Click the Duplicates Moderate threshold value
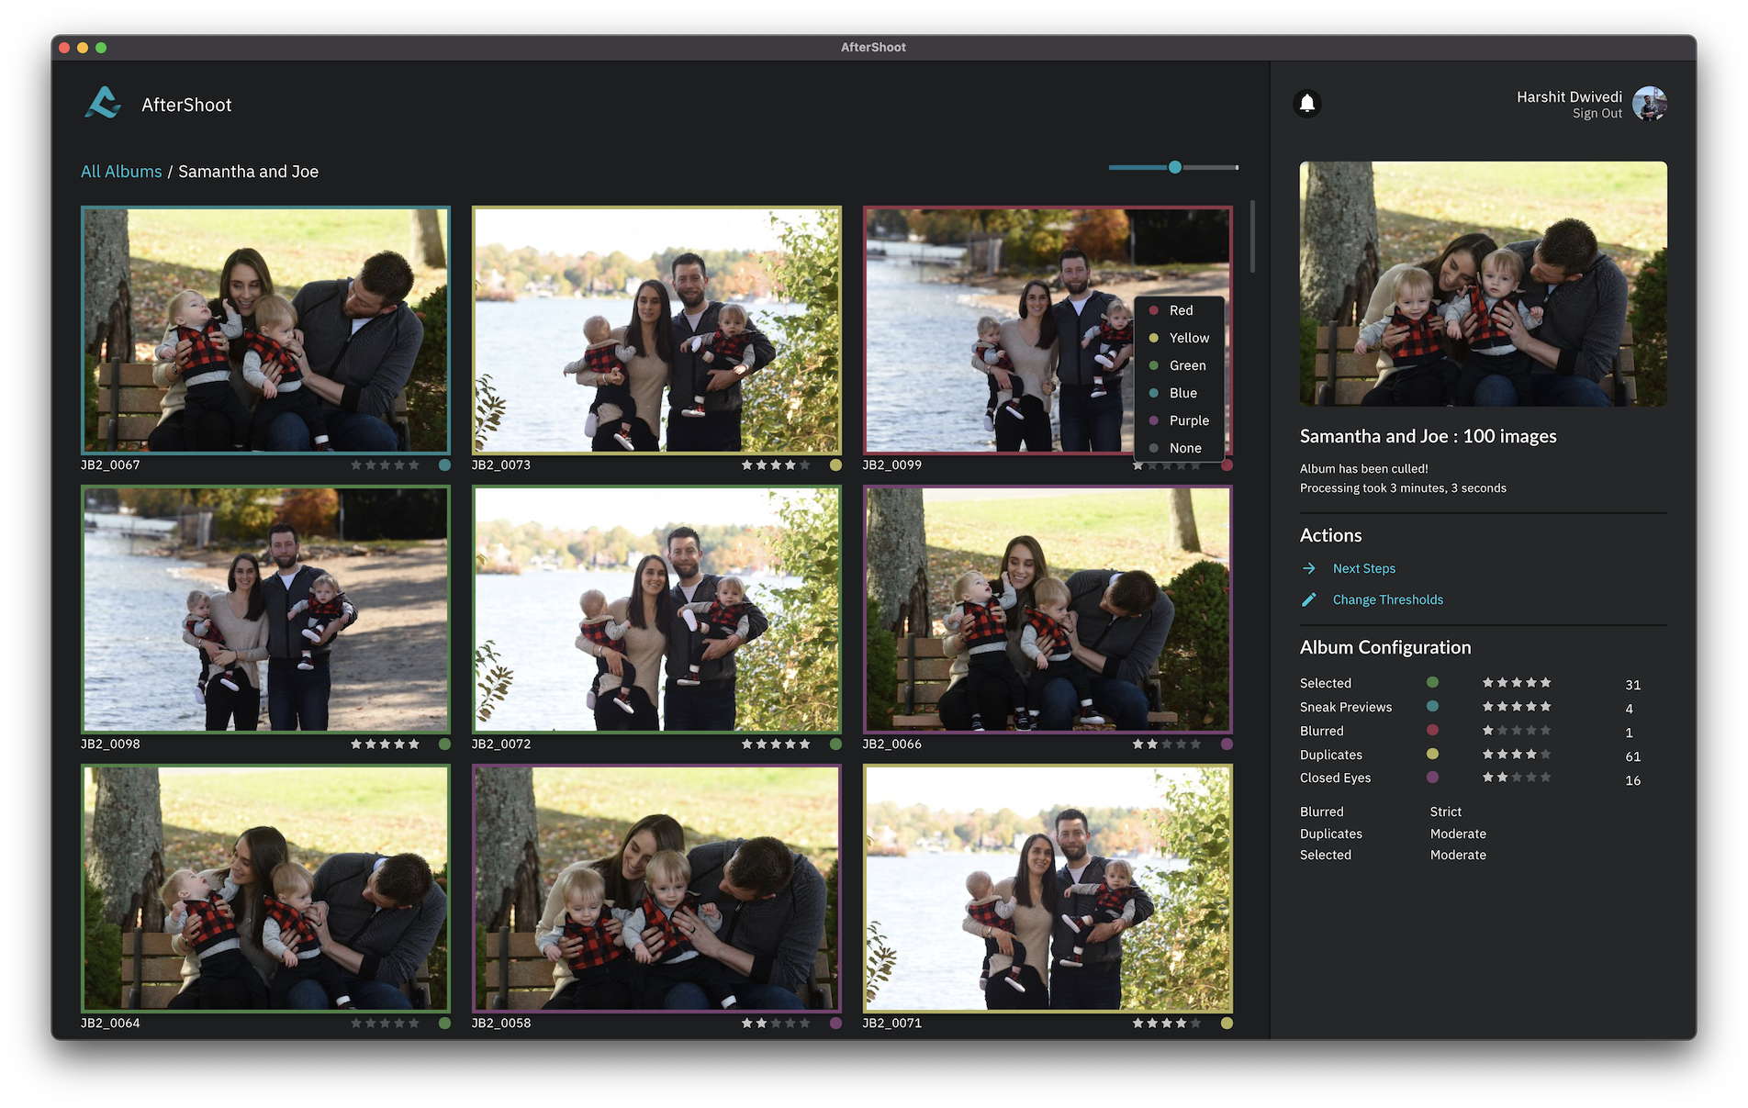 coord(1458,834)
